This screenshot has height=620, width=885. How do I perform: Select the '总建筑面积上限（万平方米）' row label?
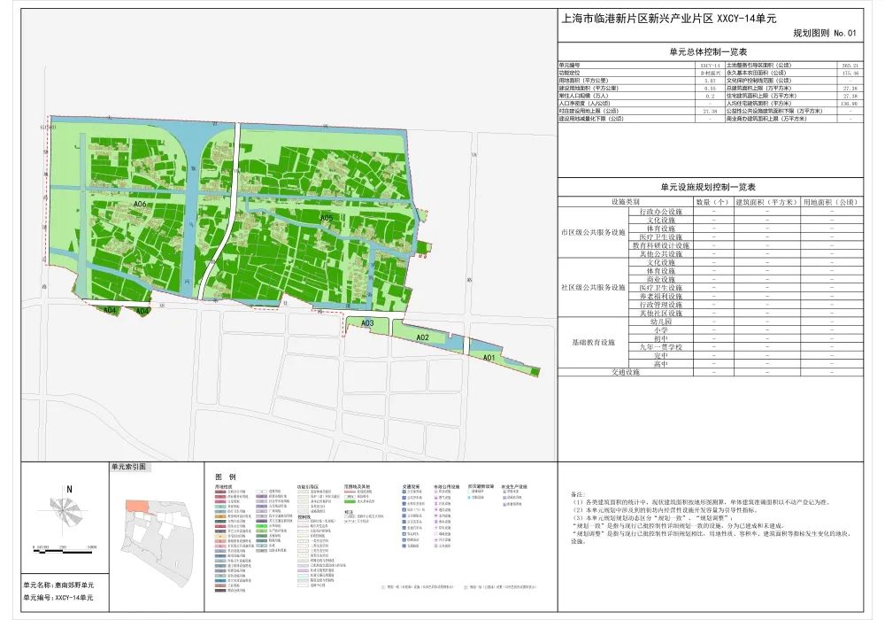point(759,89)
